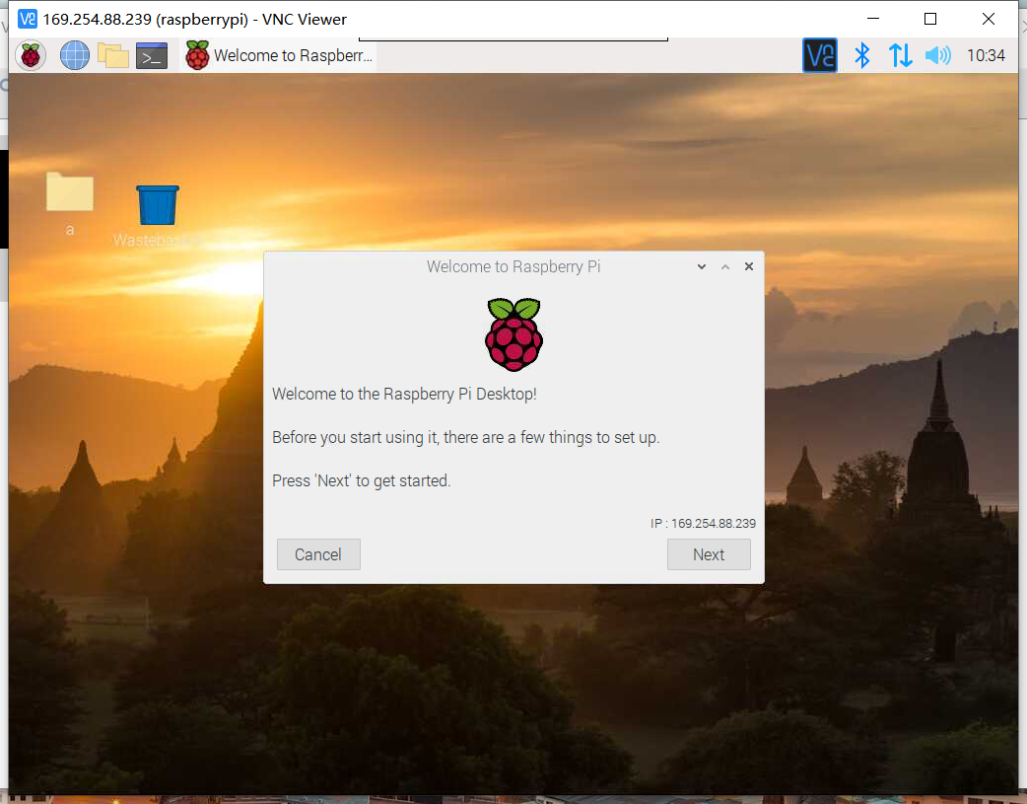Open the network arrows tray icon
Screen dimensions: 1027x804
tap(900, 56)
